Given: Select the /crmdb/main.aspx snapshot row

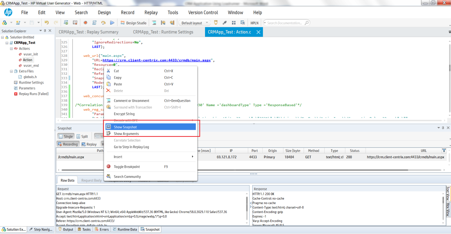Looking at the screenshot, I should point(252,157).
